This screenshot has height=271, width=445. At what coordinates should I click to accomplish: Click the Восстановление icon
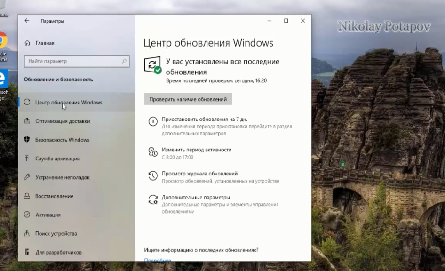[x=27, y=196]
